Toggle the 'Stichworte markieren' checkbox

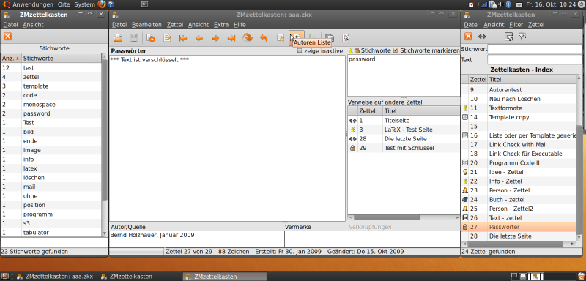click(x=396, y=50)
